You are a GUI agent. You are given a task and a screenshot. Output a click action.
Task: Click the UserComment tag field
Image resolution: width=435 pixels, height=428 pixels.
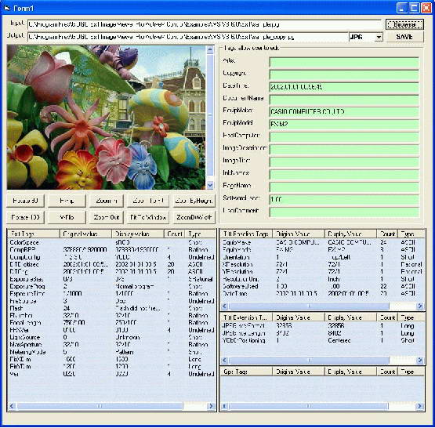344,212
